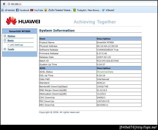Image resolution: width=158 pixels, height=130 pixels.
Task: Click the System Information heading
Action: pos(57,30)
